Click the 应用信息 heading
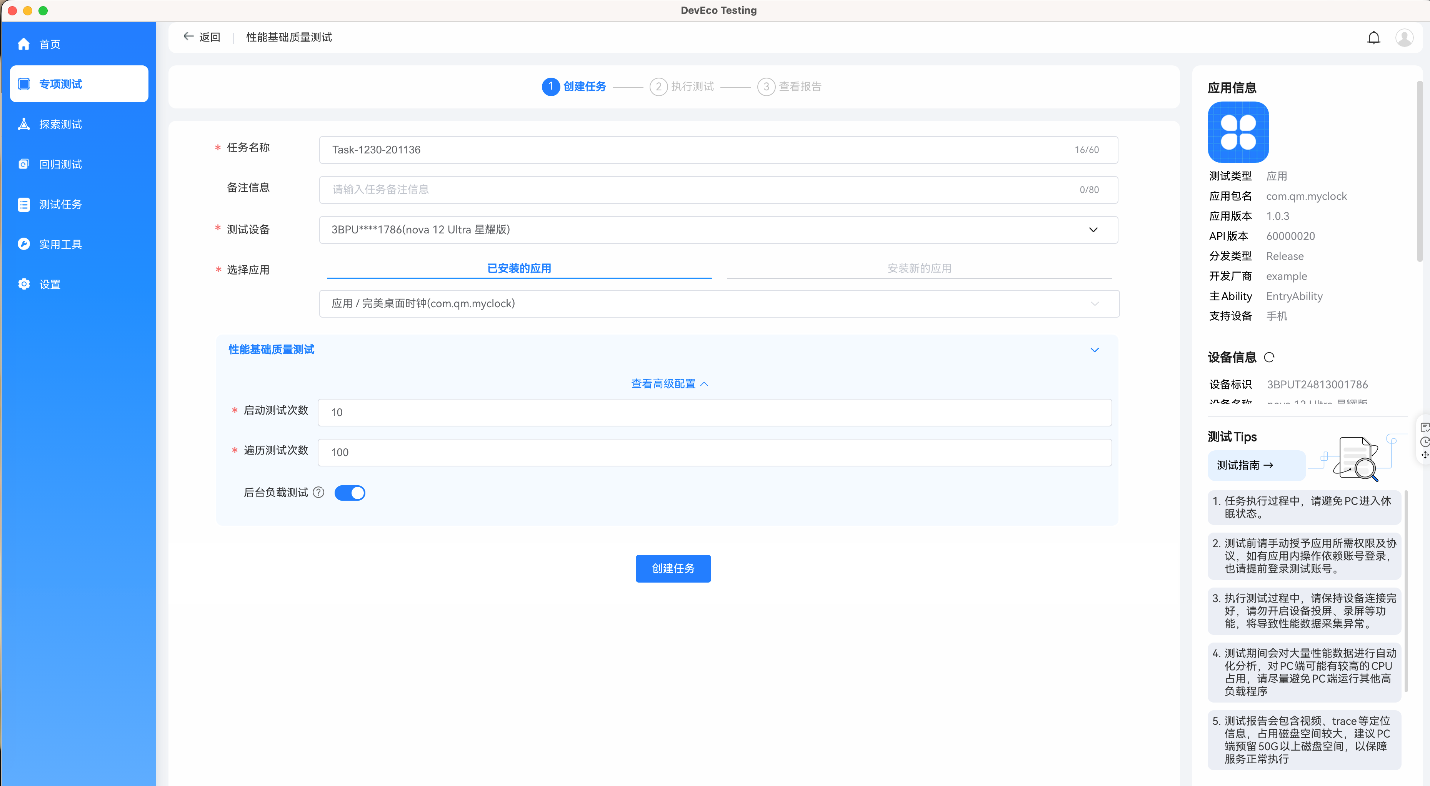Screen dimensions: 1430x786 (x=1232, y=88)
